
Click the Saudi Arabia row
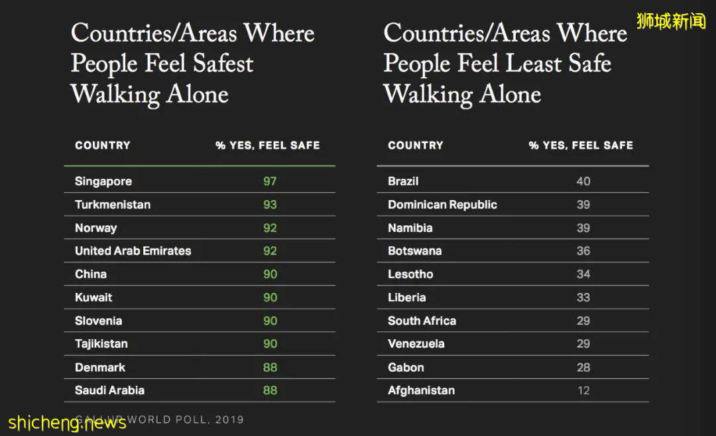[x=109, y=390]
